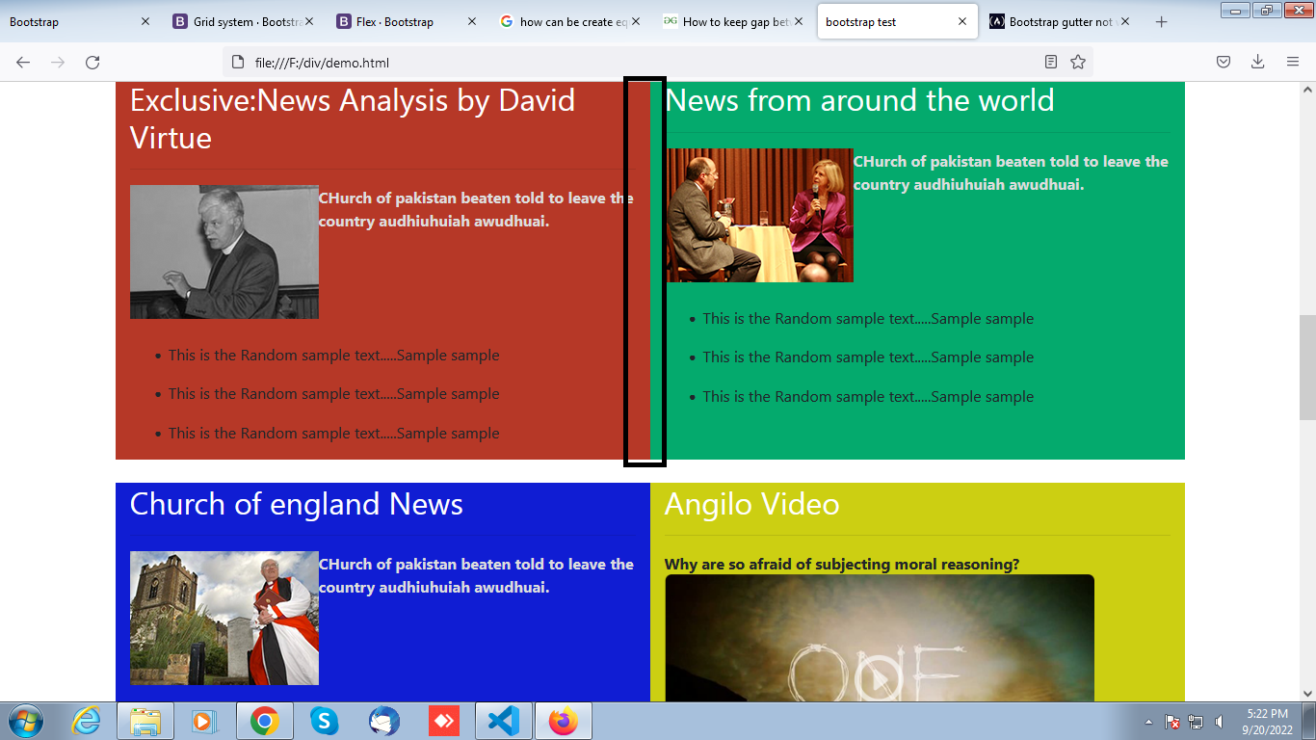Close the 'bootstrap test' tab
Image resolution: width=1316 pixels, height=740 pixels.
pos(962,22)
